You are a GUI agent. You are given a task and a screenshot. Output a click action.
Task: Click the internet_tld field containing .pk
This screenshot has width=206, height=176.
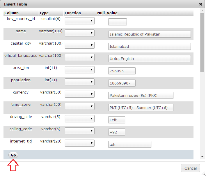tap(129, 144)
